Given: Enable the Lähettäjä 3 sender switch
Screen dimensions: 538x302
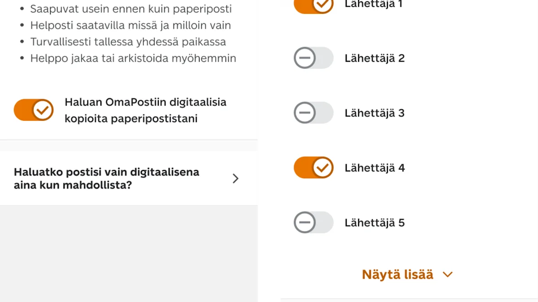Looking at the screenshot, I should pyautogui.click(x=313, y=113).
